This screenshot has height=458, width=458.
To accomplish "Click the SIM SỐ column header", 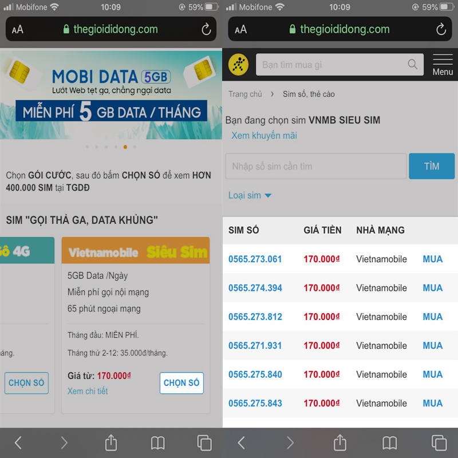I will 244,230.
